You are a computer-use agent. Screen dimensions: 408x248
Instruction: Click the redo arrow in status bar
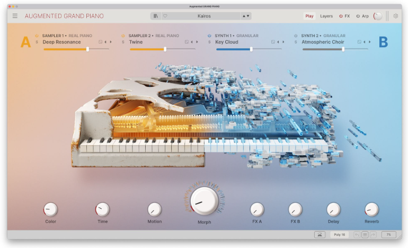click(x=372, y=235)
